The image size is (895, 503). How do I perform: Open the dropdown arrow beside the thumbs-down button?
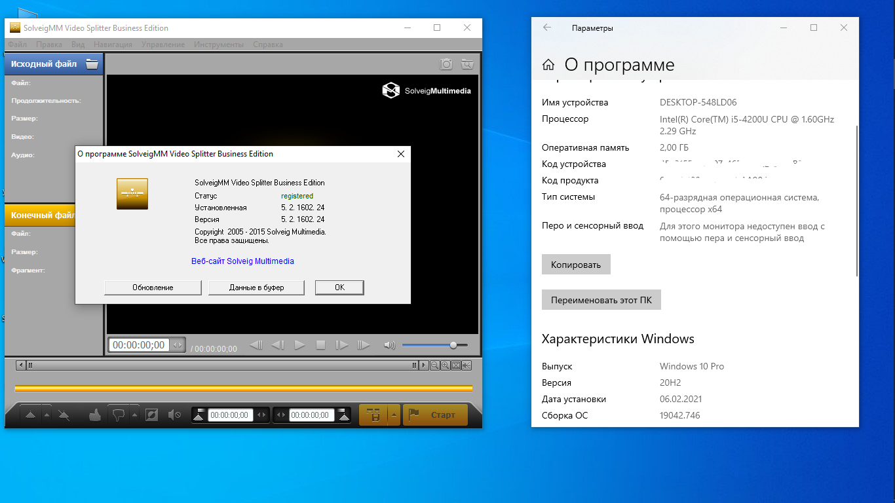[135, 415]
